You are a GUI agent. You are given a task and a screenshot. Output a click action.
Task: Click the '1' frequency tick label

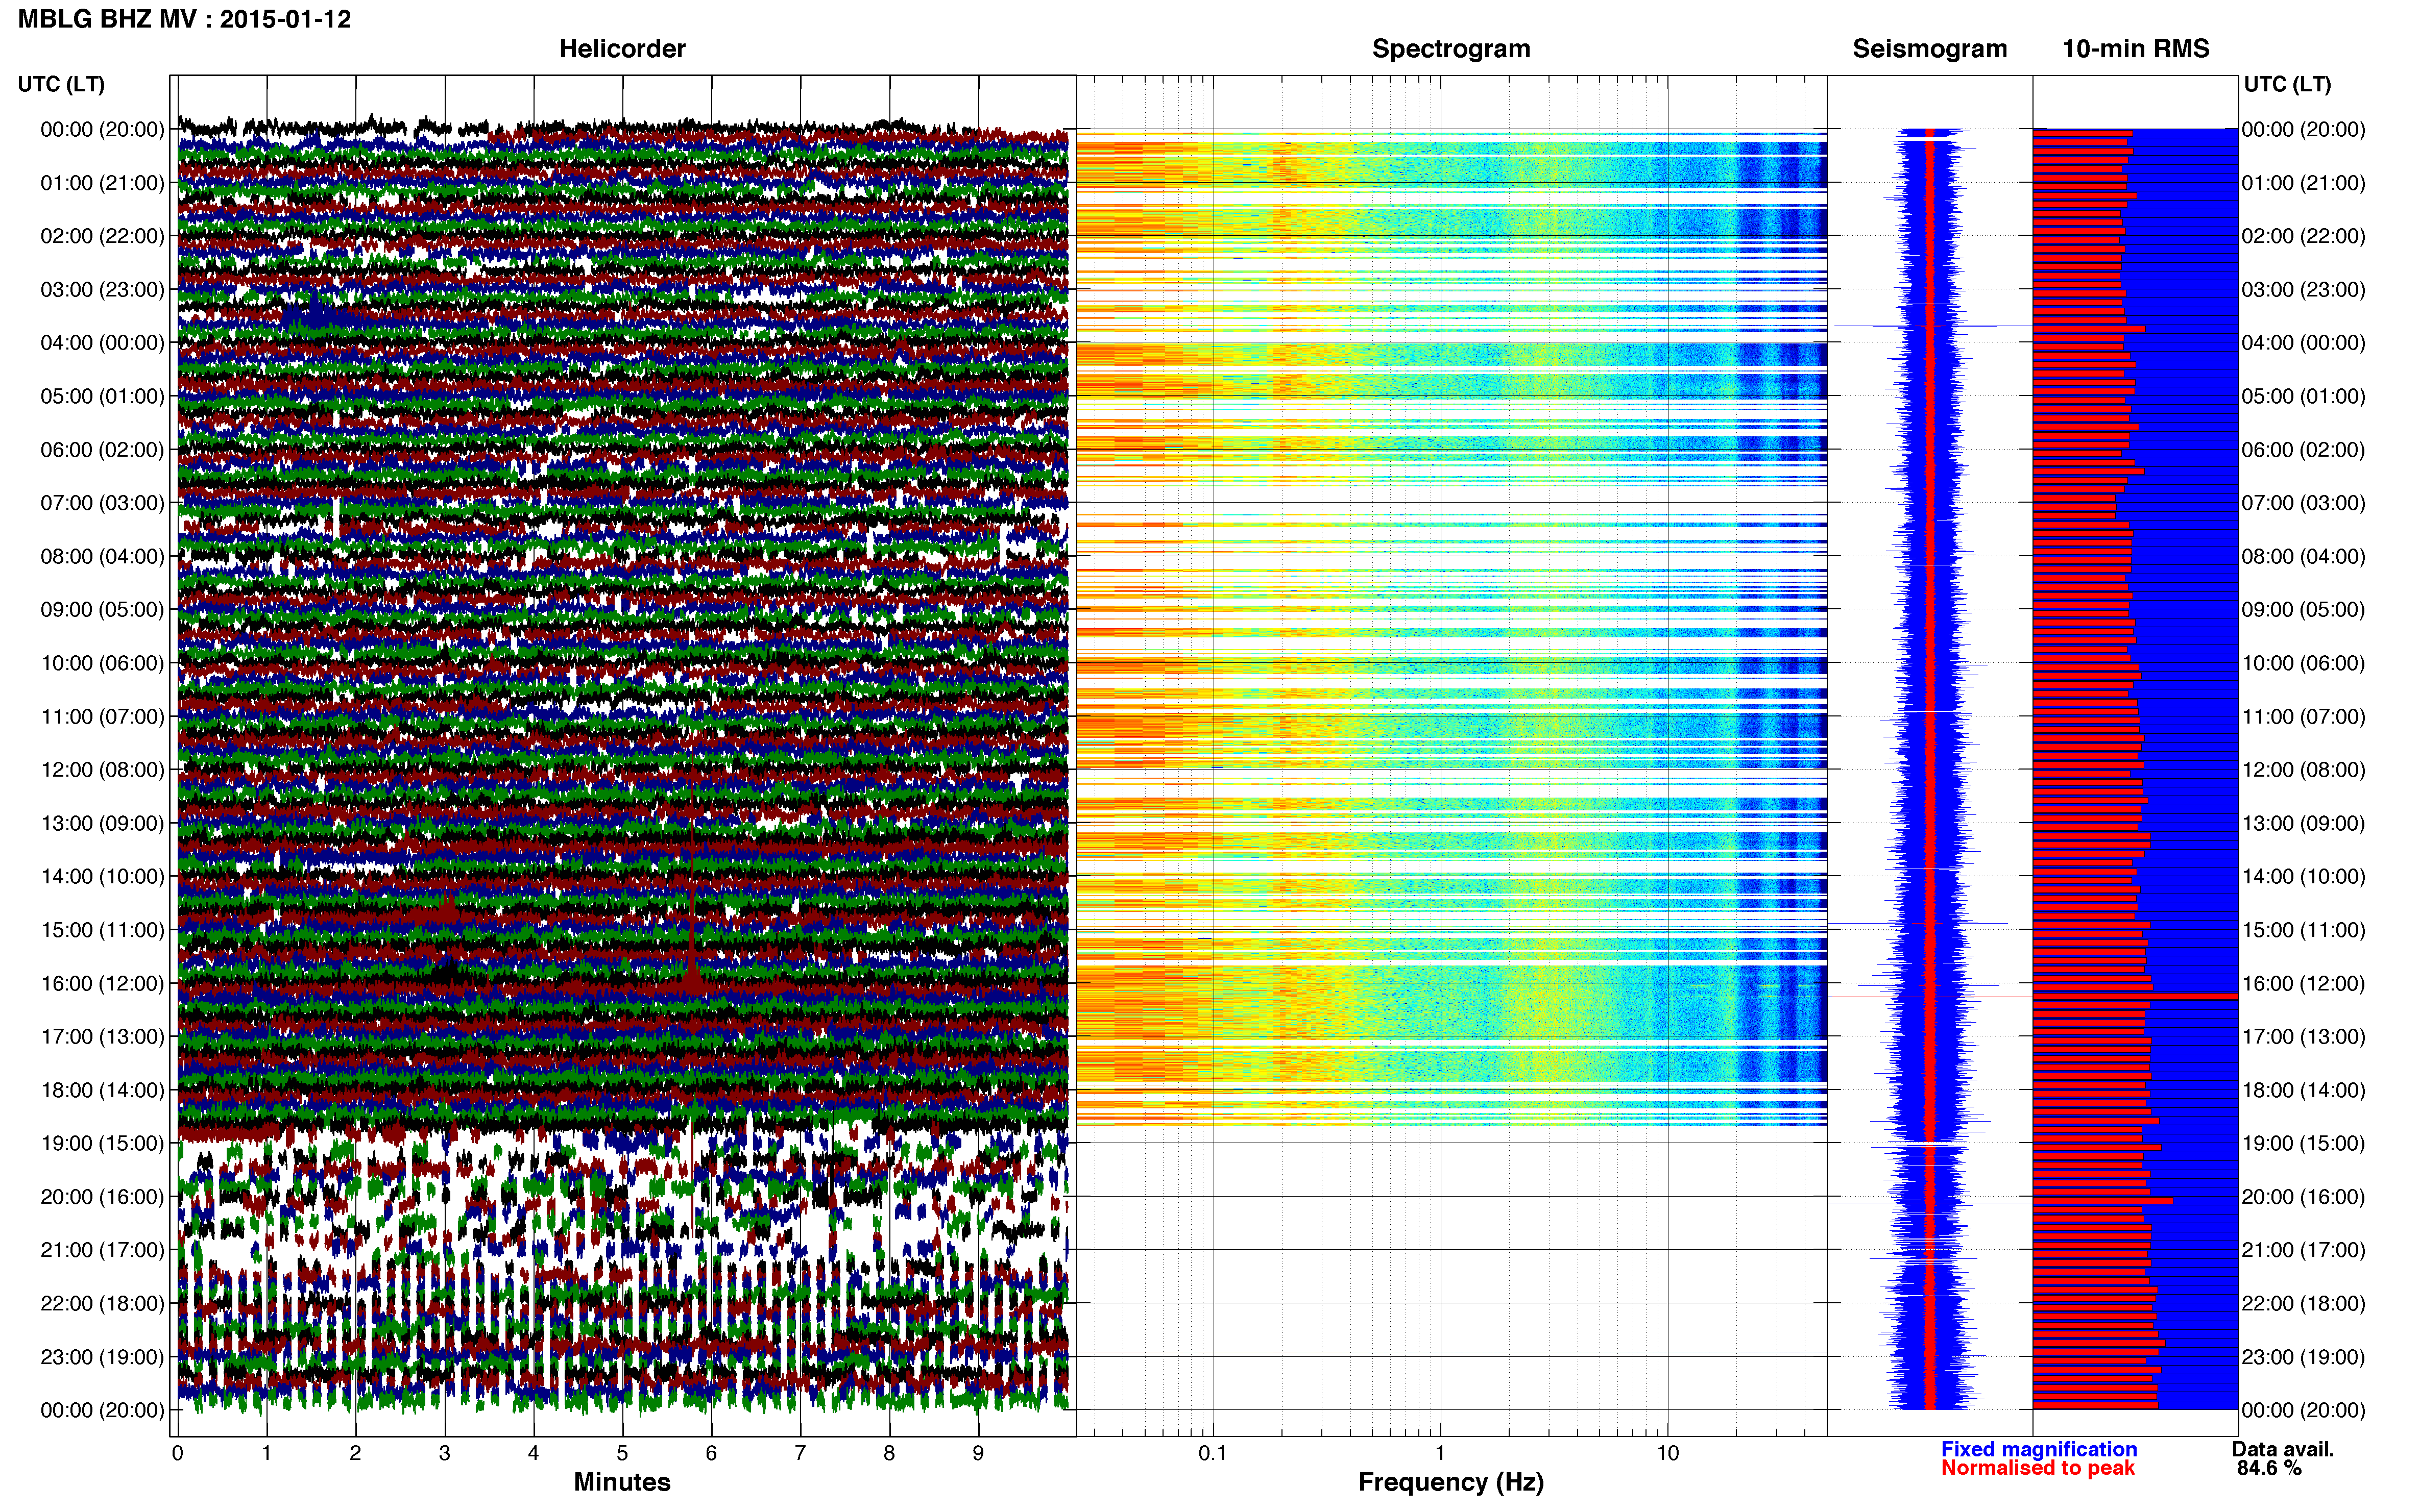click(x=1440, y=1453)
